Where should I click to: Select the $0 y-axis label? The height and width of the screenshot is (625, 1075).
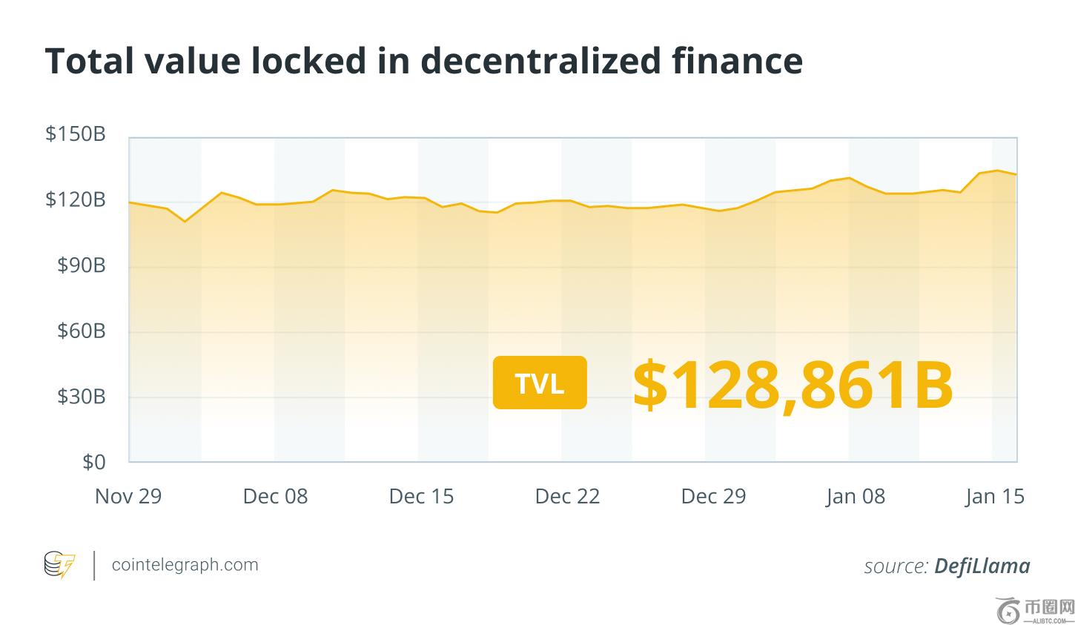coord(93,462)
